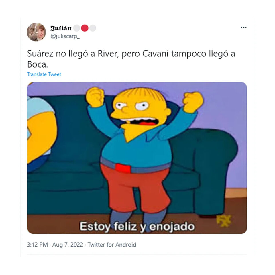Click the red circle emoji beside the name

point(85,28)
